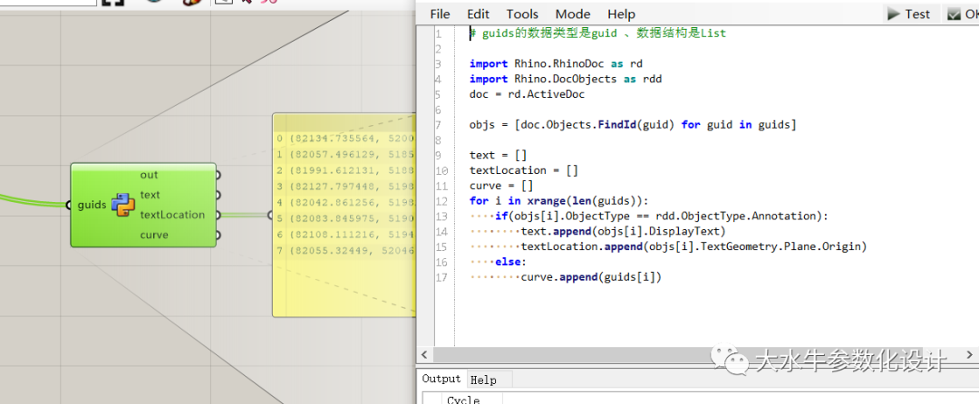Click the textLocation output grip
979x404 pixels.
point(218,215)
